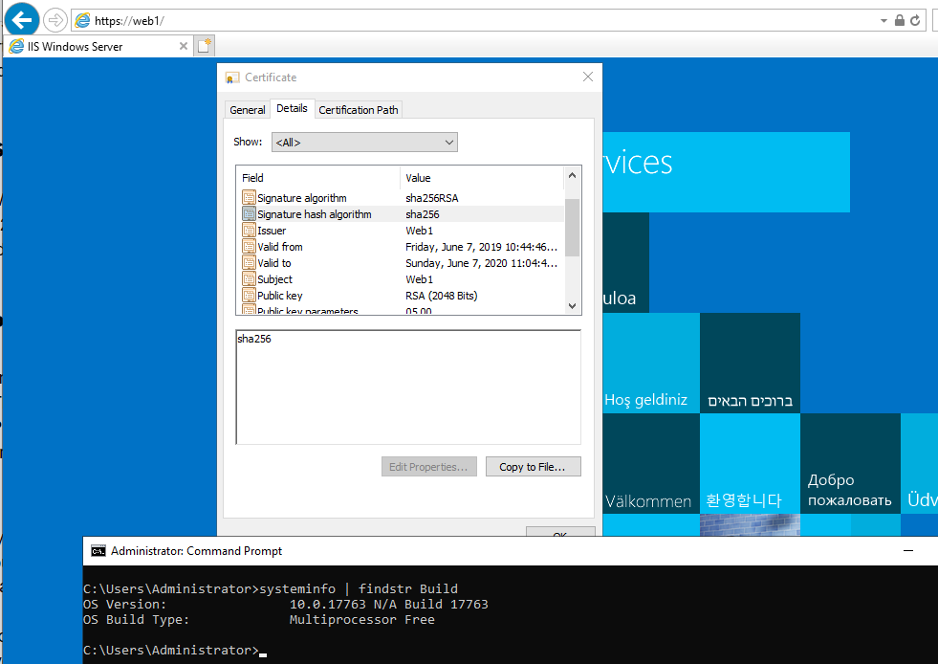Click the OS Build Type output line
Viewport: 938px width, 664px height.
pyautogui.click(x=259, y=620)
